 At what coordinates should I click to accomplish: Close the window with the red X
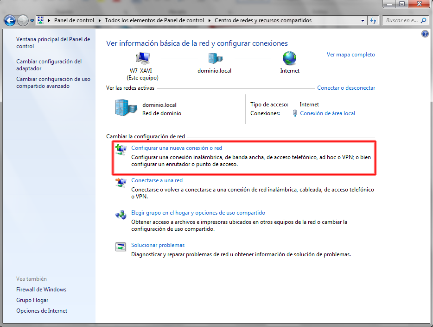[419, 4]
